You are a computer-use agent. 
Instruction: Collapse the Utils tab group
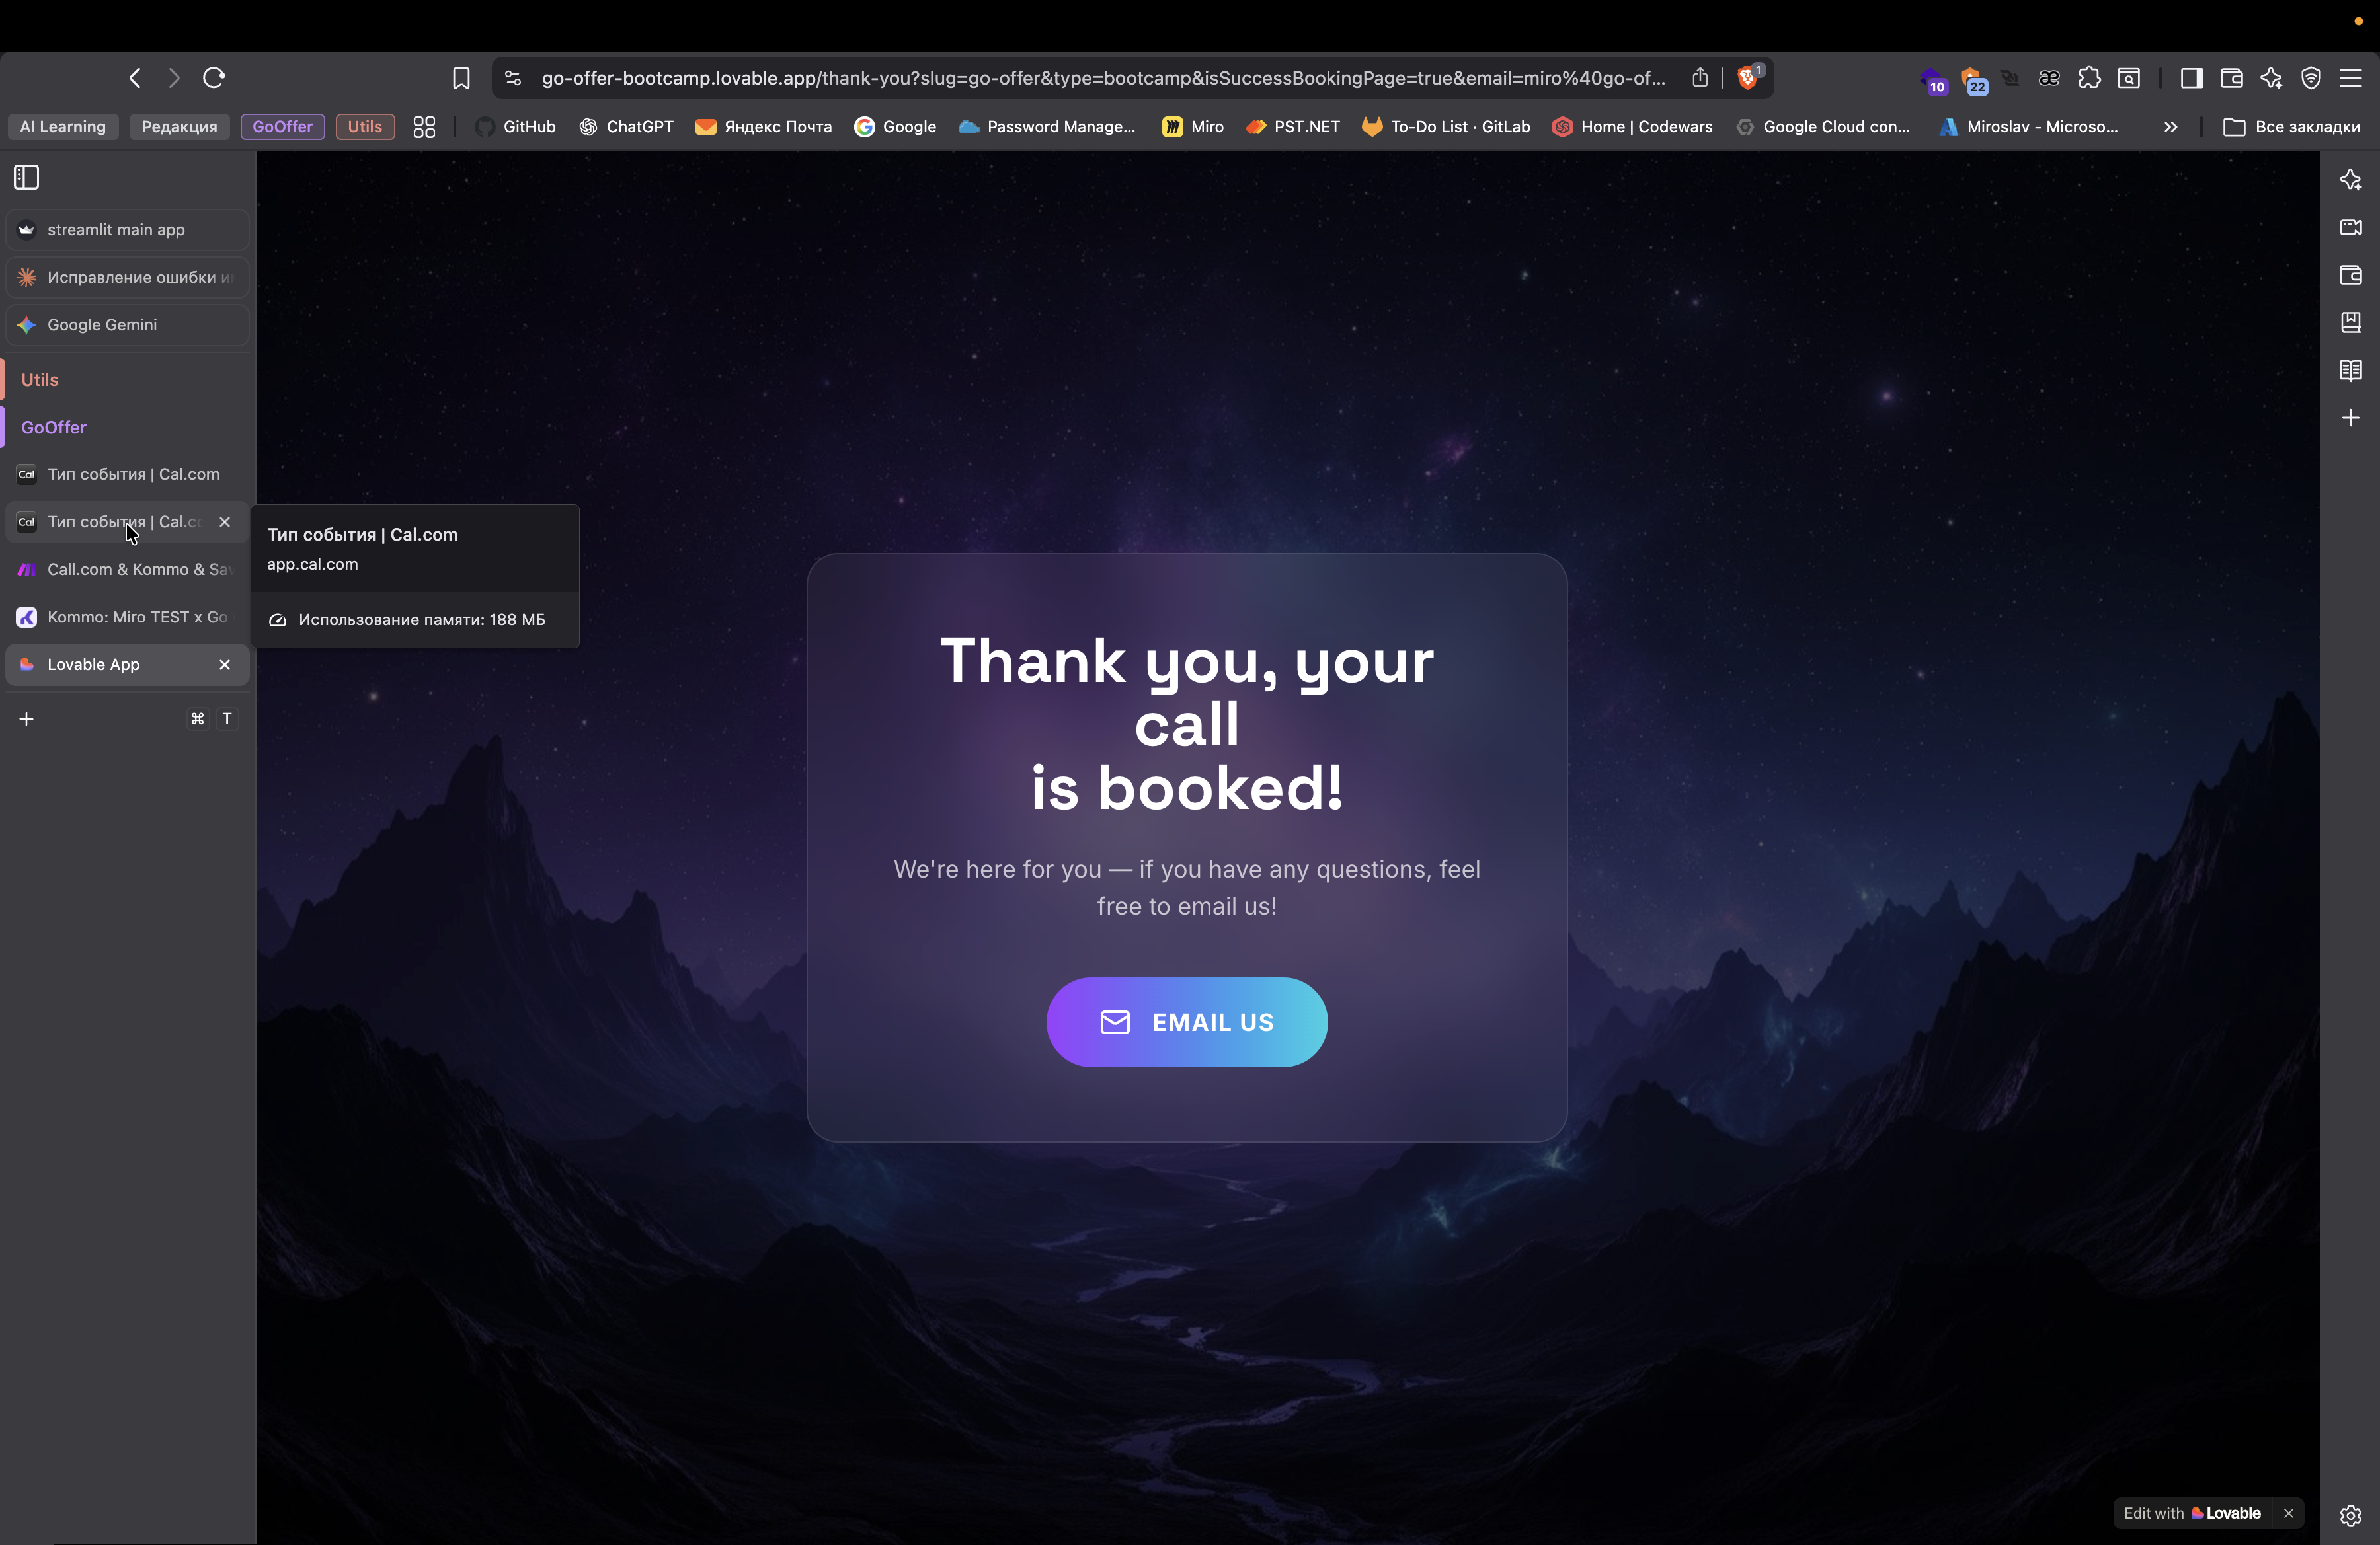click(40, 380)
